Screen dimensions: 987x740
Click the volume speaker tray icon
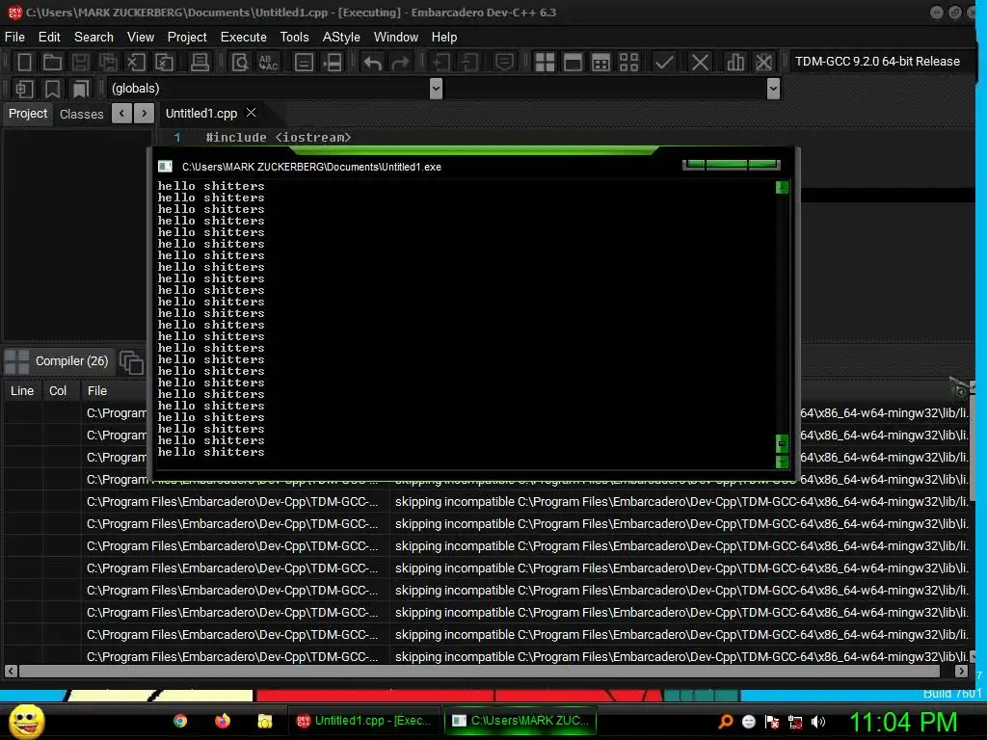coord(817,723)
